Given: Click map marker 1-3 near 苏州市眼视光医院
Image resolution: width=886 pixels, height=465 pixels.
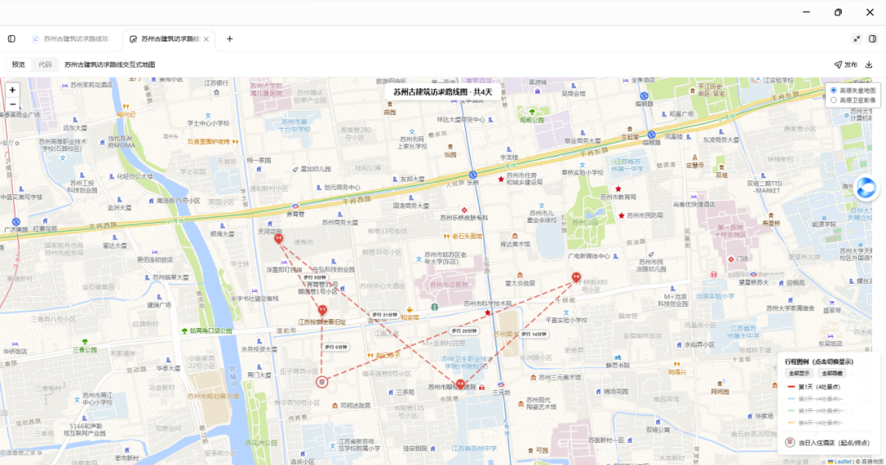Looking at the screenshot, I should click(460, 385).
